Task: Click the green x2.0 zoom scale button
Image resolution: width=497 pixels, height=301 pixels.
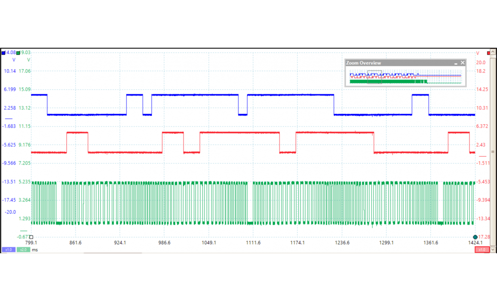Action: 23,249
